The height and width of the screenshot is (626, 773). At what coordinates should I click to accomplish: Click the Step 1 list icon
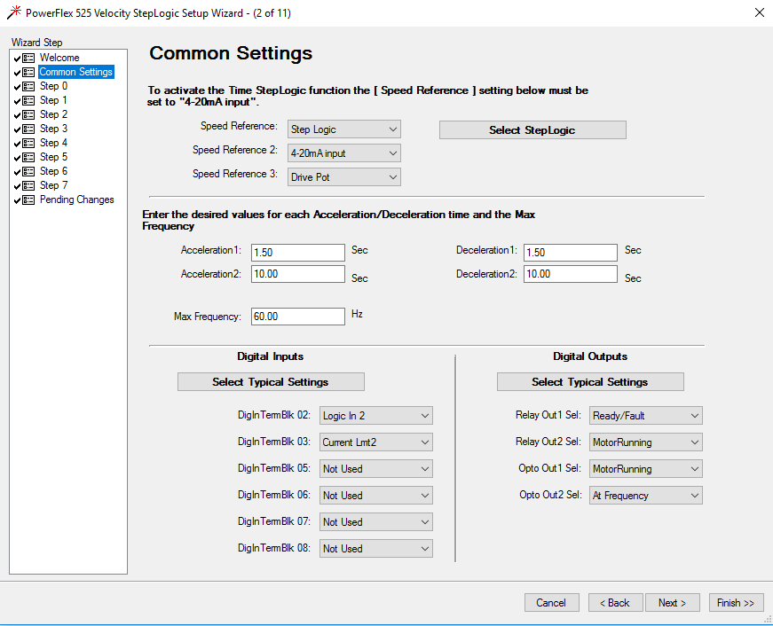28,101
